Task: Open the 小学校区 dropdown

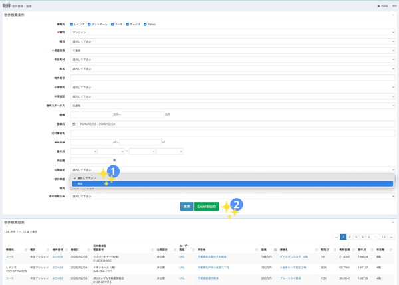Action: click(233, 87)
